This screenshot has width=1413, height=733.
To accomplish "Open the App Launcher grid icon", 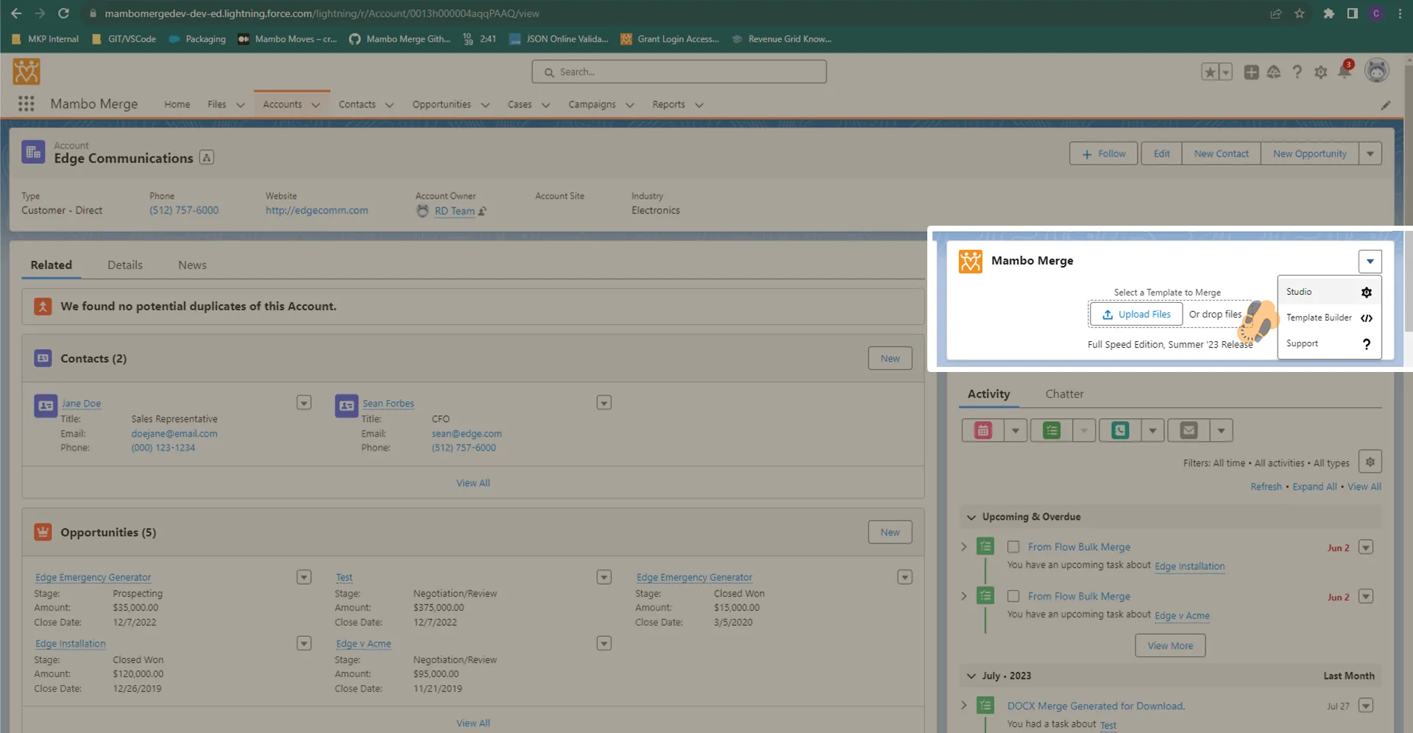I will 26,104.
